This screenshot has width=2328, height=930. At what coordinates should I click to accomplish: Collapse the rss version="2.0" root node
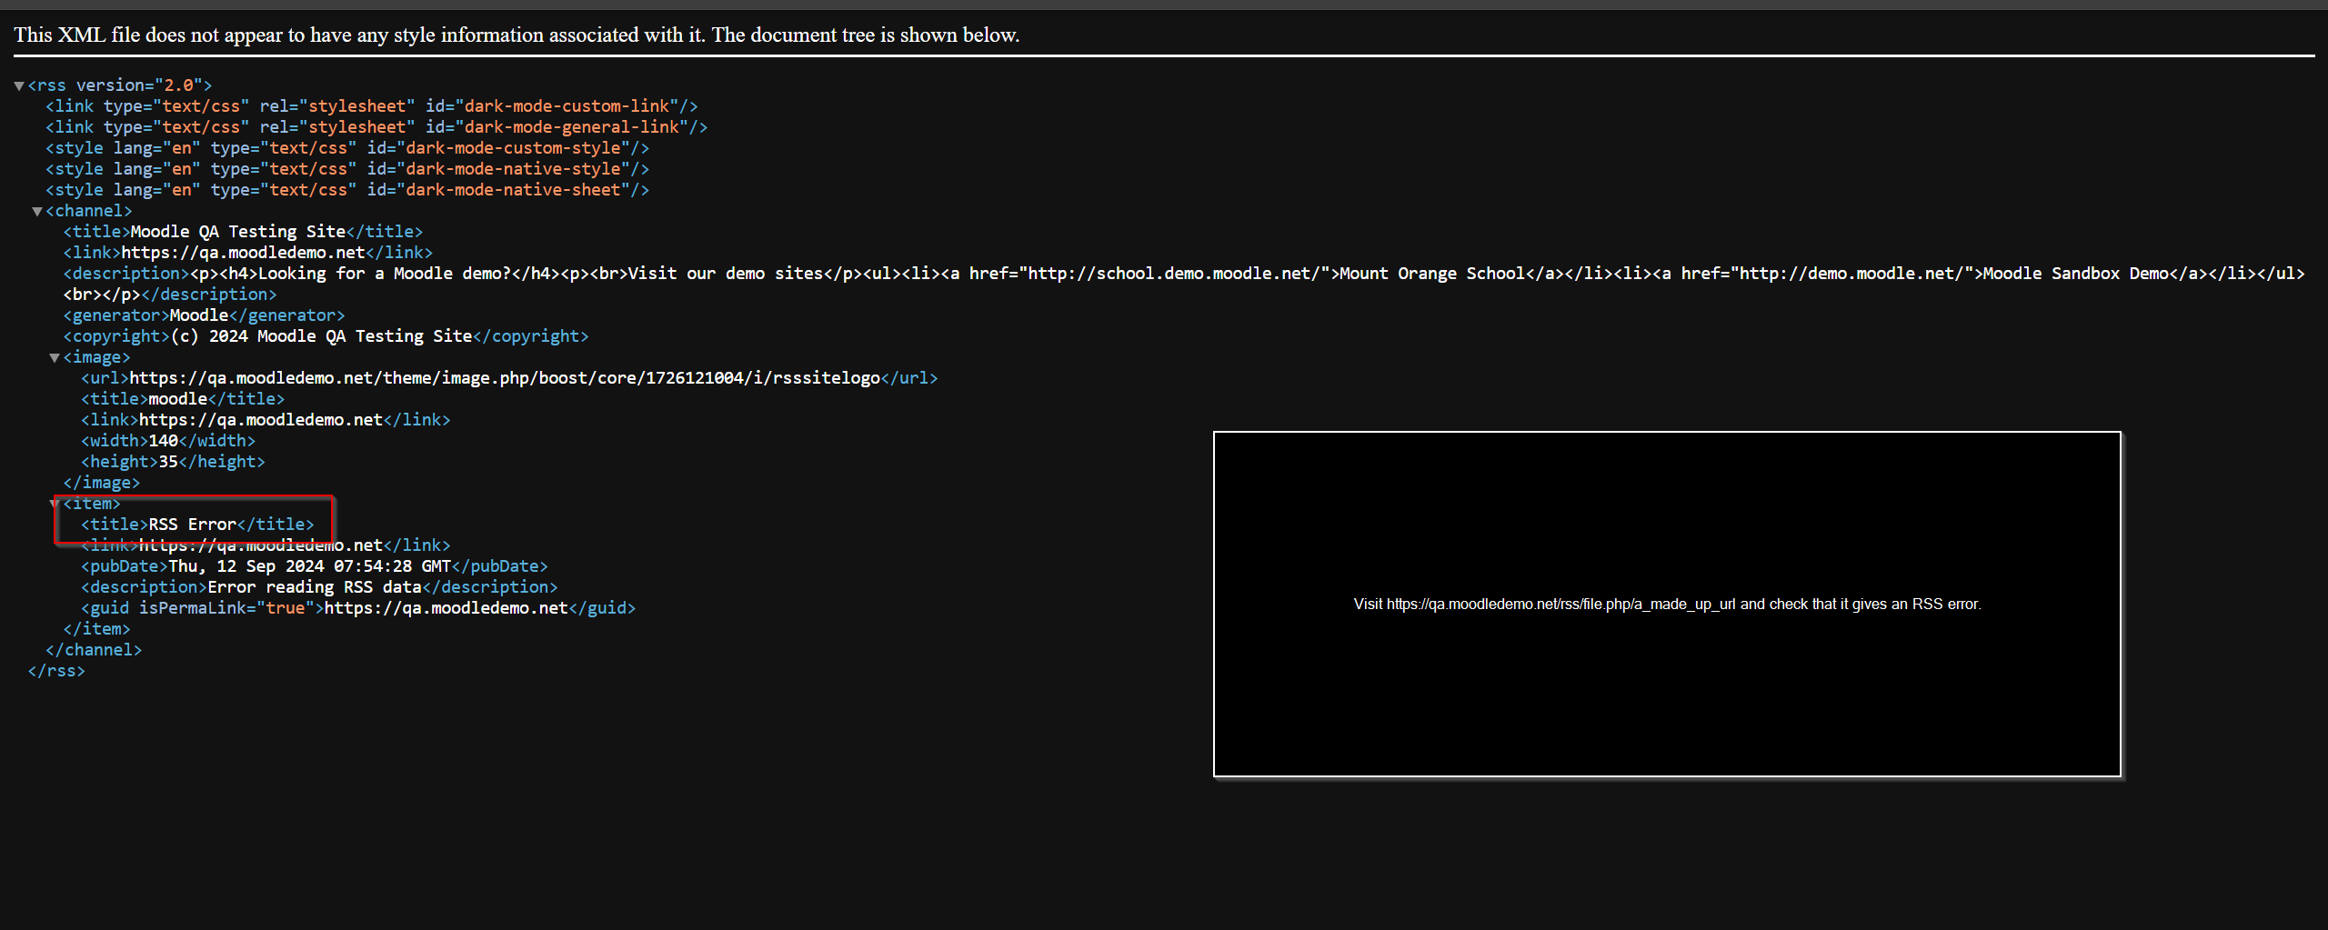coord(19,85)
